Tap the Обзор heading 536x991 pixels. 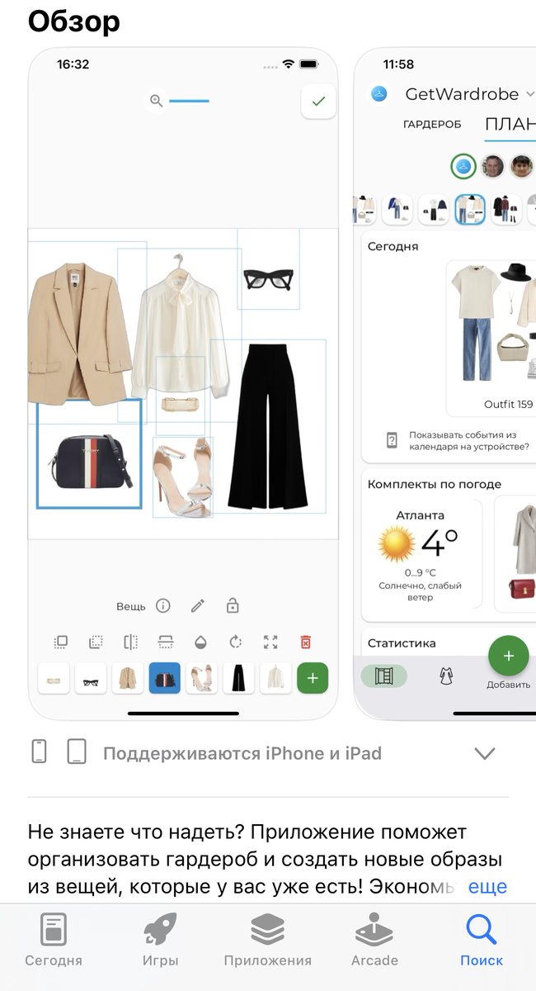pos(74,21)
